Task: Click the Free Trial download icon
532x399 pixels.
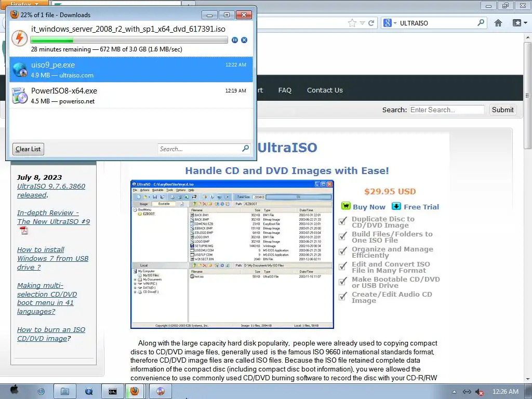Action: tap(396, 206)
